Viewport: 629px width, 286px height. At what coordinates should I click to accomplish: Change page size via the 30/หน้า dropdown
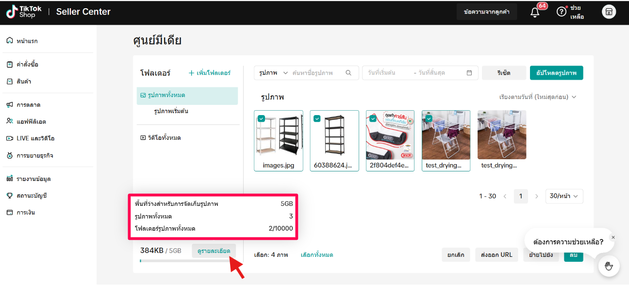pos(564,196)
